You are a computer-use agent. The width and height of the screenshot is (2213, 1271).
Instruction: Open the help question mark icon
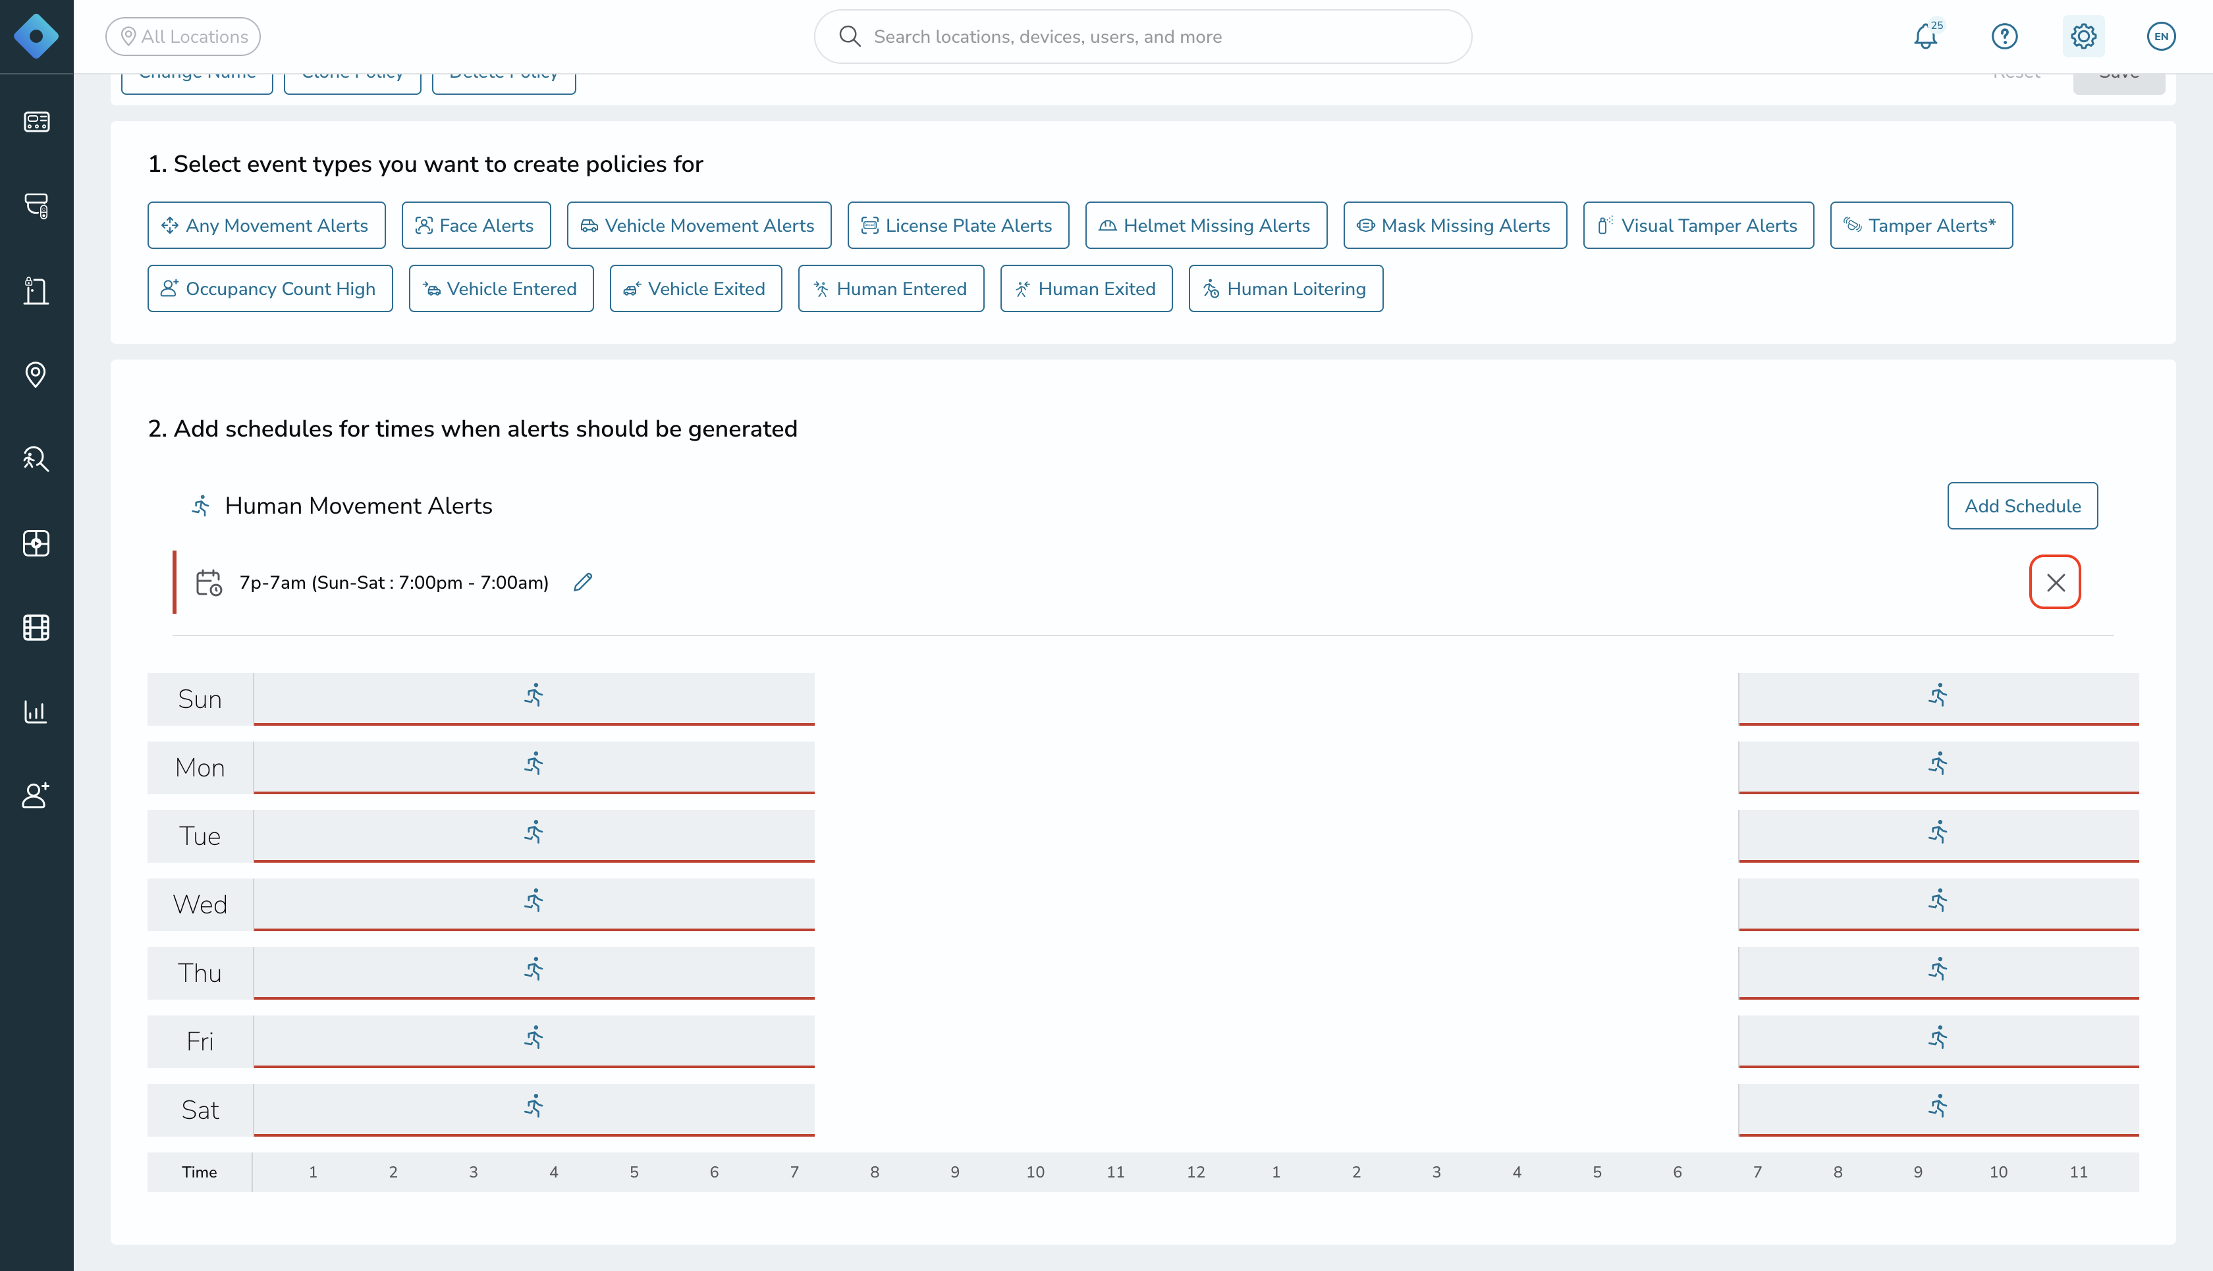(2004, 37)
